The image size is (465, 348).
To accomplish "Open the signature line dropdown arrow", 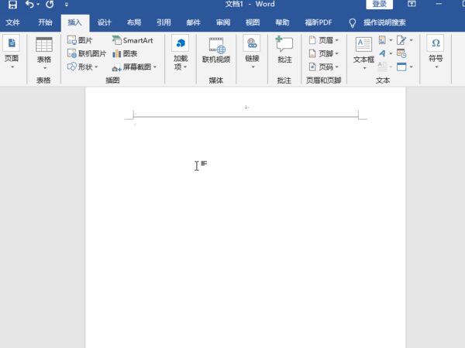I will [411, 40].
